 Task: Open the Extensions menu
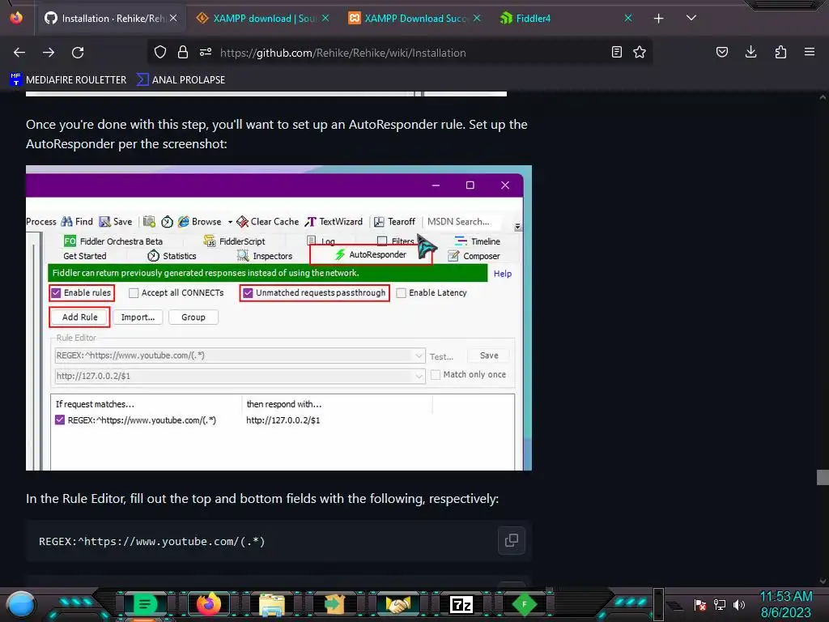point(780,52)
